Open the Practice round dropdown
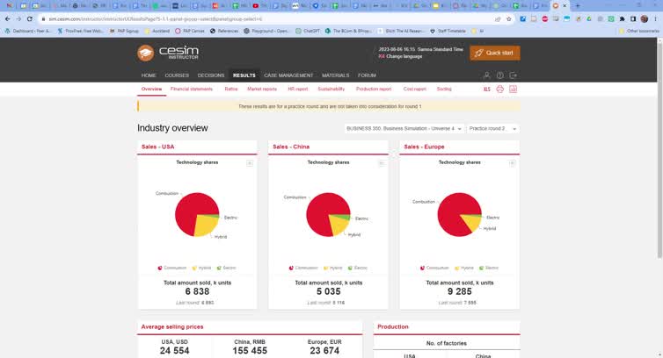Screen dimensions: 663x358 pos(492,128)
